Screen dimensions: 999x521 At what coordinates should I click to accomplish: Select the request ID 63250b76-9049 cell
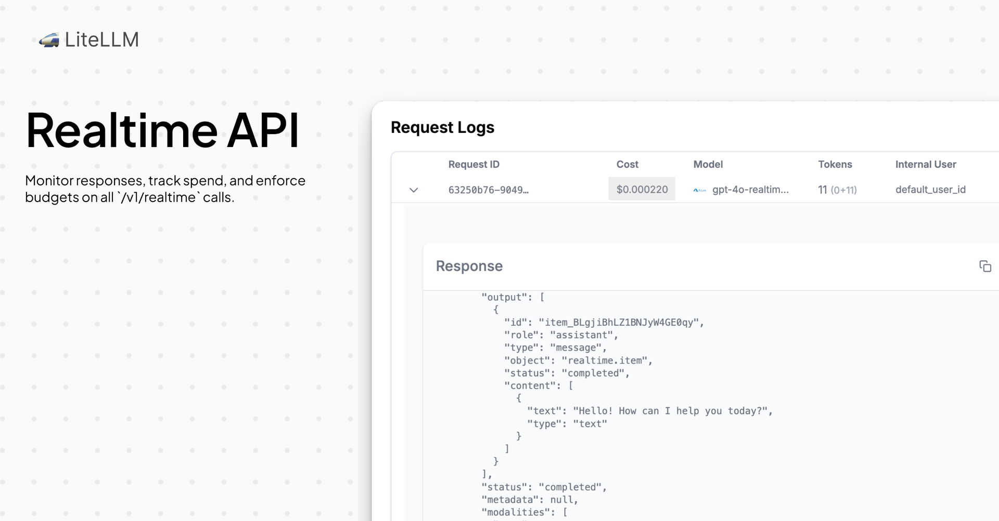[488, 190]
